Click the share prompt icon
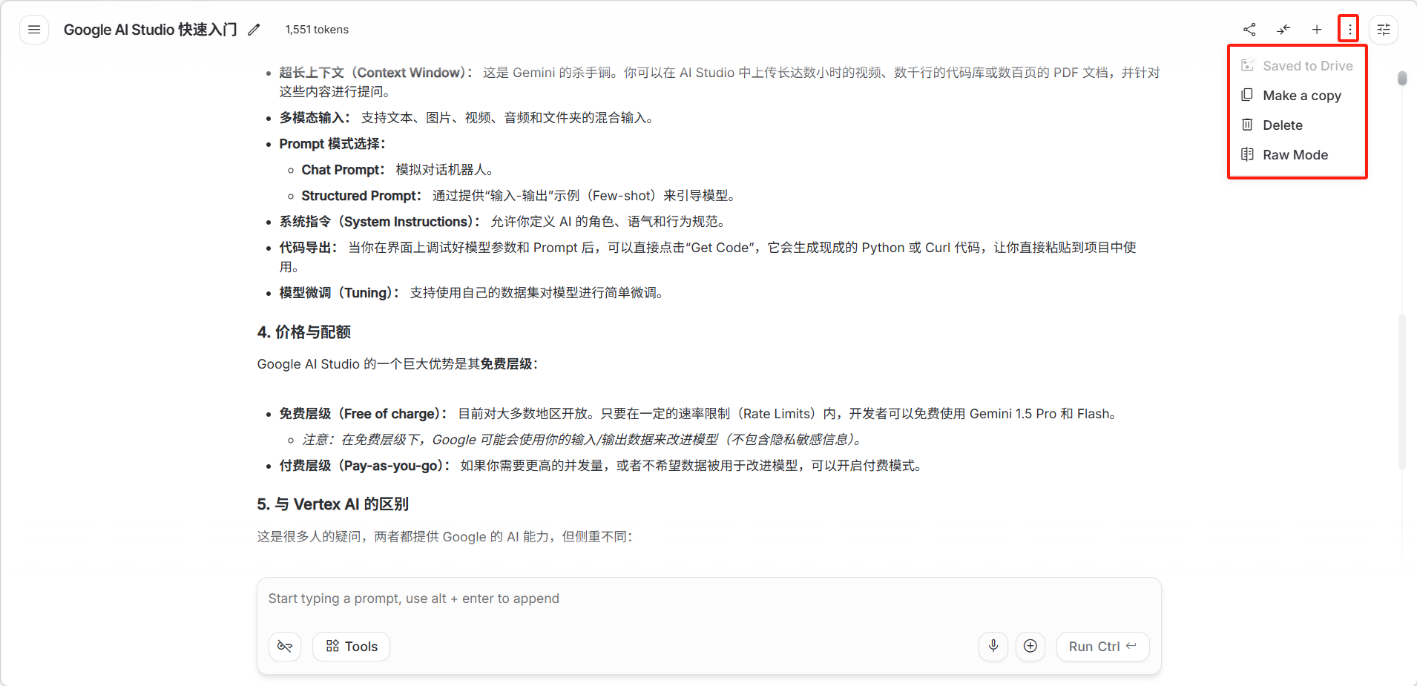 [x=1249, y=30]
